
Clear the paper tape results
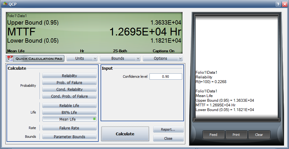point(259,135)
